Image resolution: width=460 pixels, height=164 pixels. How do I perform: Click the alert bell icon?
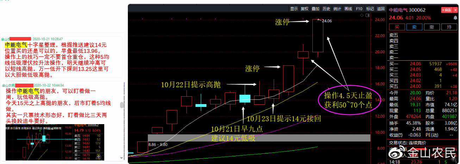(455, 18)
